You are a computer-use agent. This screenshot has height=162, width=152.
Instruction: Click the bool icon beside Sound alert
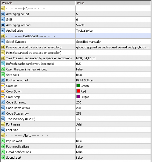tap(3, 157)
